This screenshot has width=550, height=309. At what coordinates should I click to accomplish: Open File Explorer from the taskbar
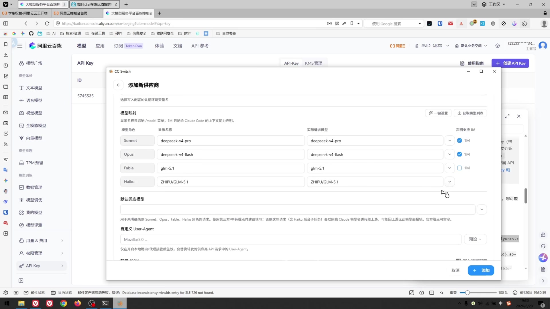pos(21,303)
